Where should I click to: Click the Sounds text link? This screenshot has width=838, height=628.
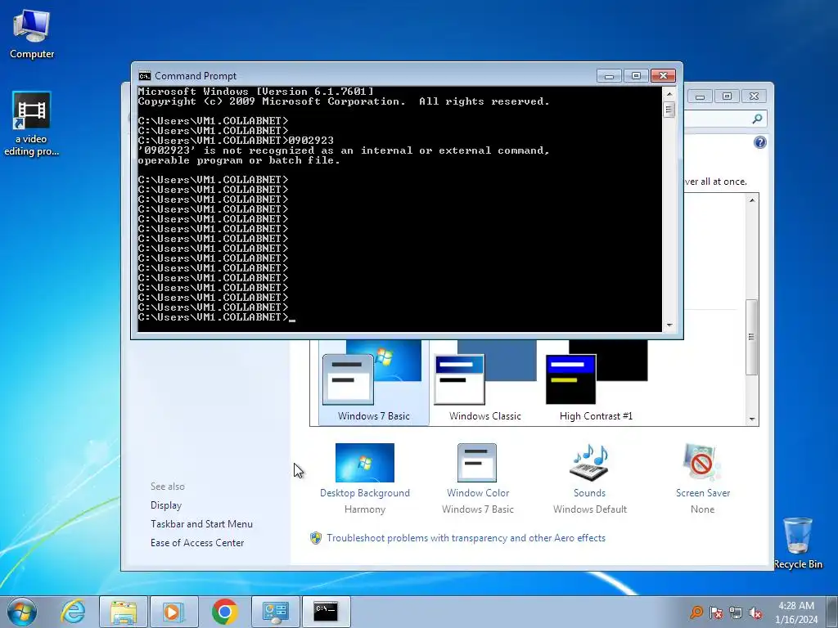(x=589, y=493)
